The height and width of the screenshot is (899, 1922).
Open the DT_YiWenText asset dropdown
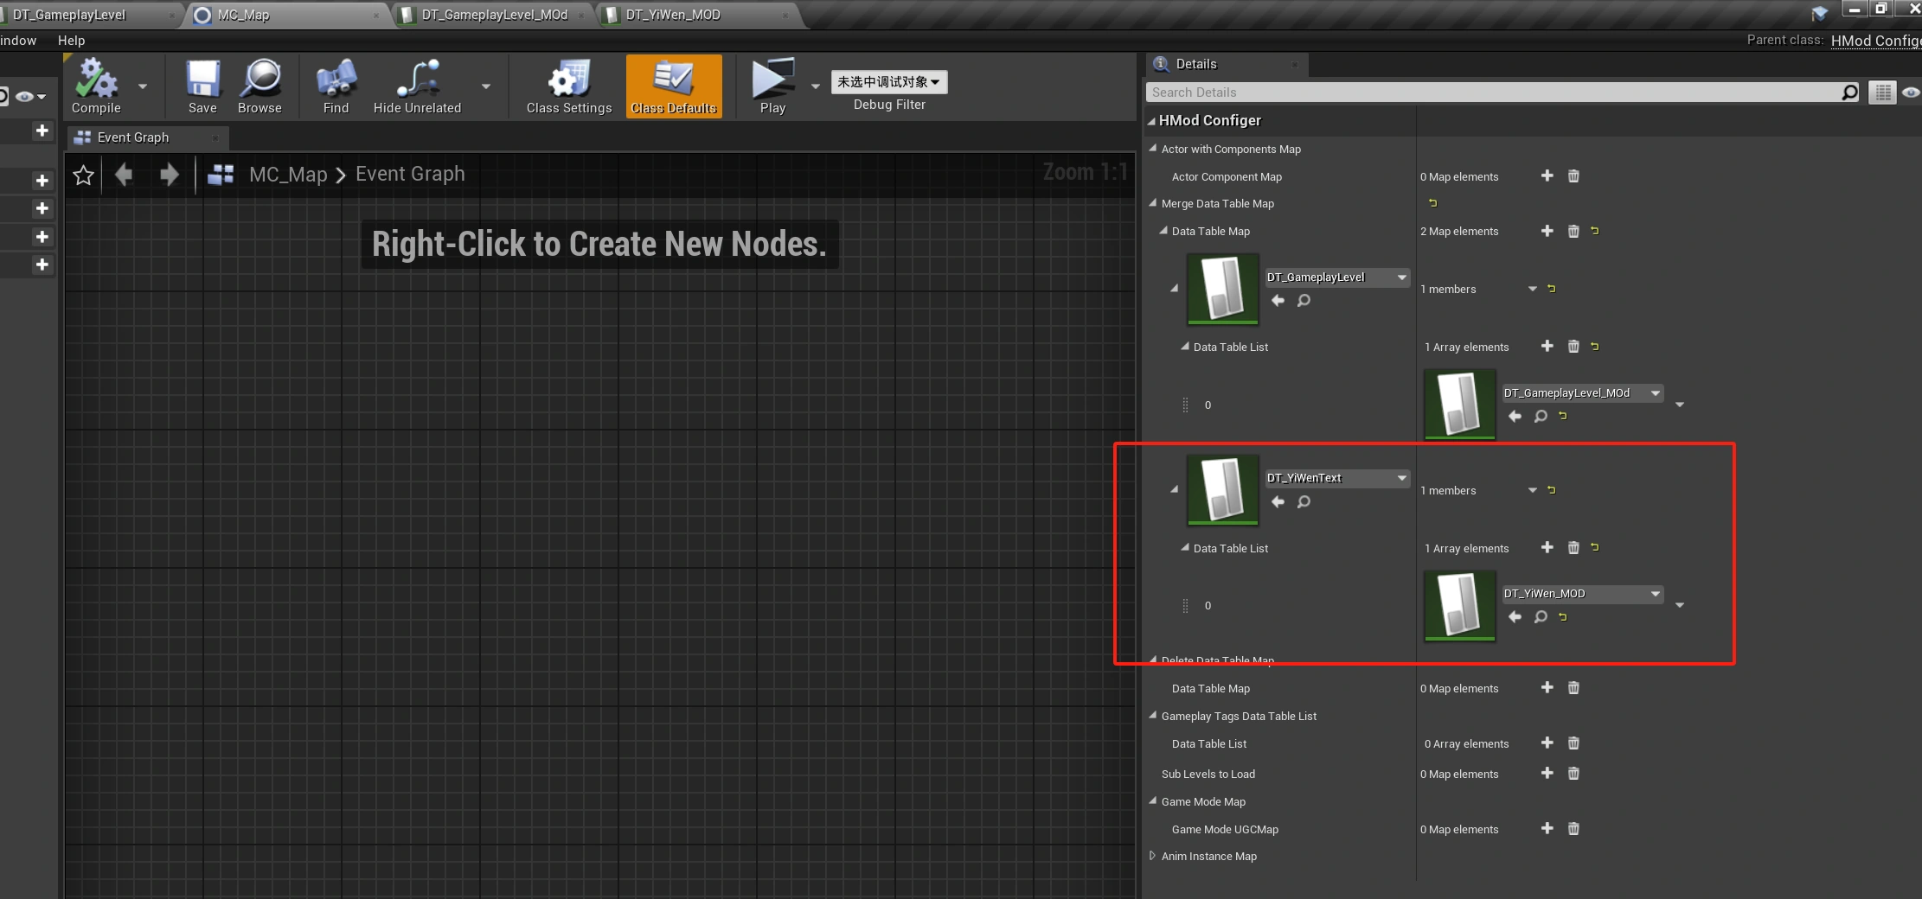tap(1337, 478)
